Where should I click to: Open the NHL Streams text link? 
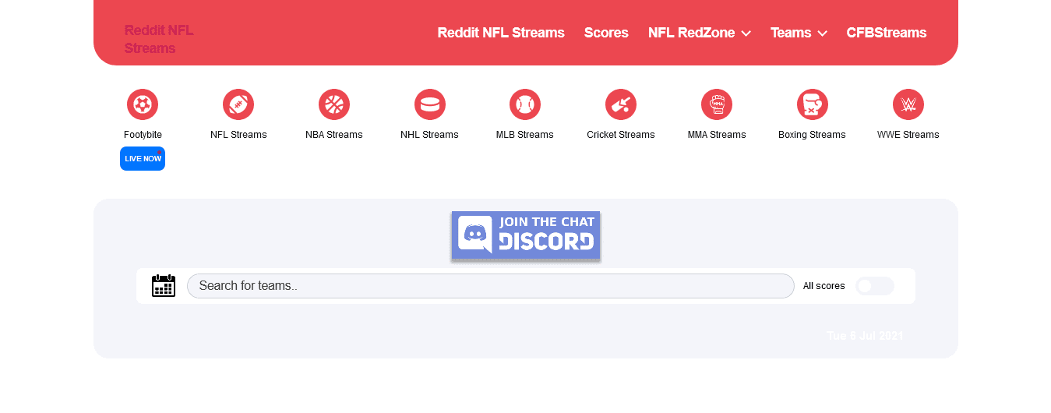[429, 135]
